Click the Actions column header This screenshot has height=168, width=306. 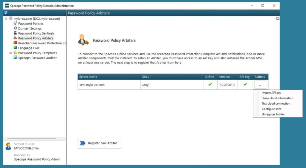pos(261,77)
